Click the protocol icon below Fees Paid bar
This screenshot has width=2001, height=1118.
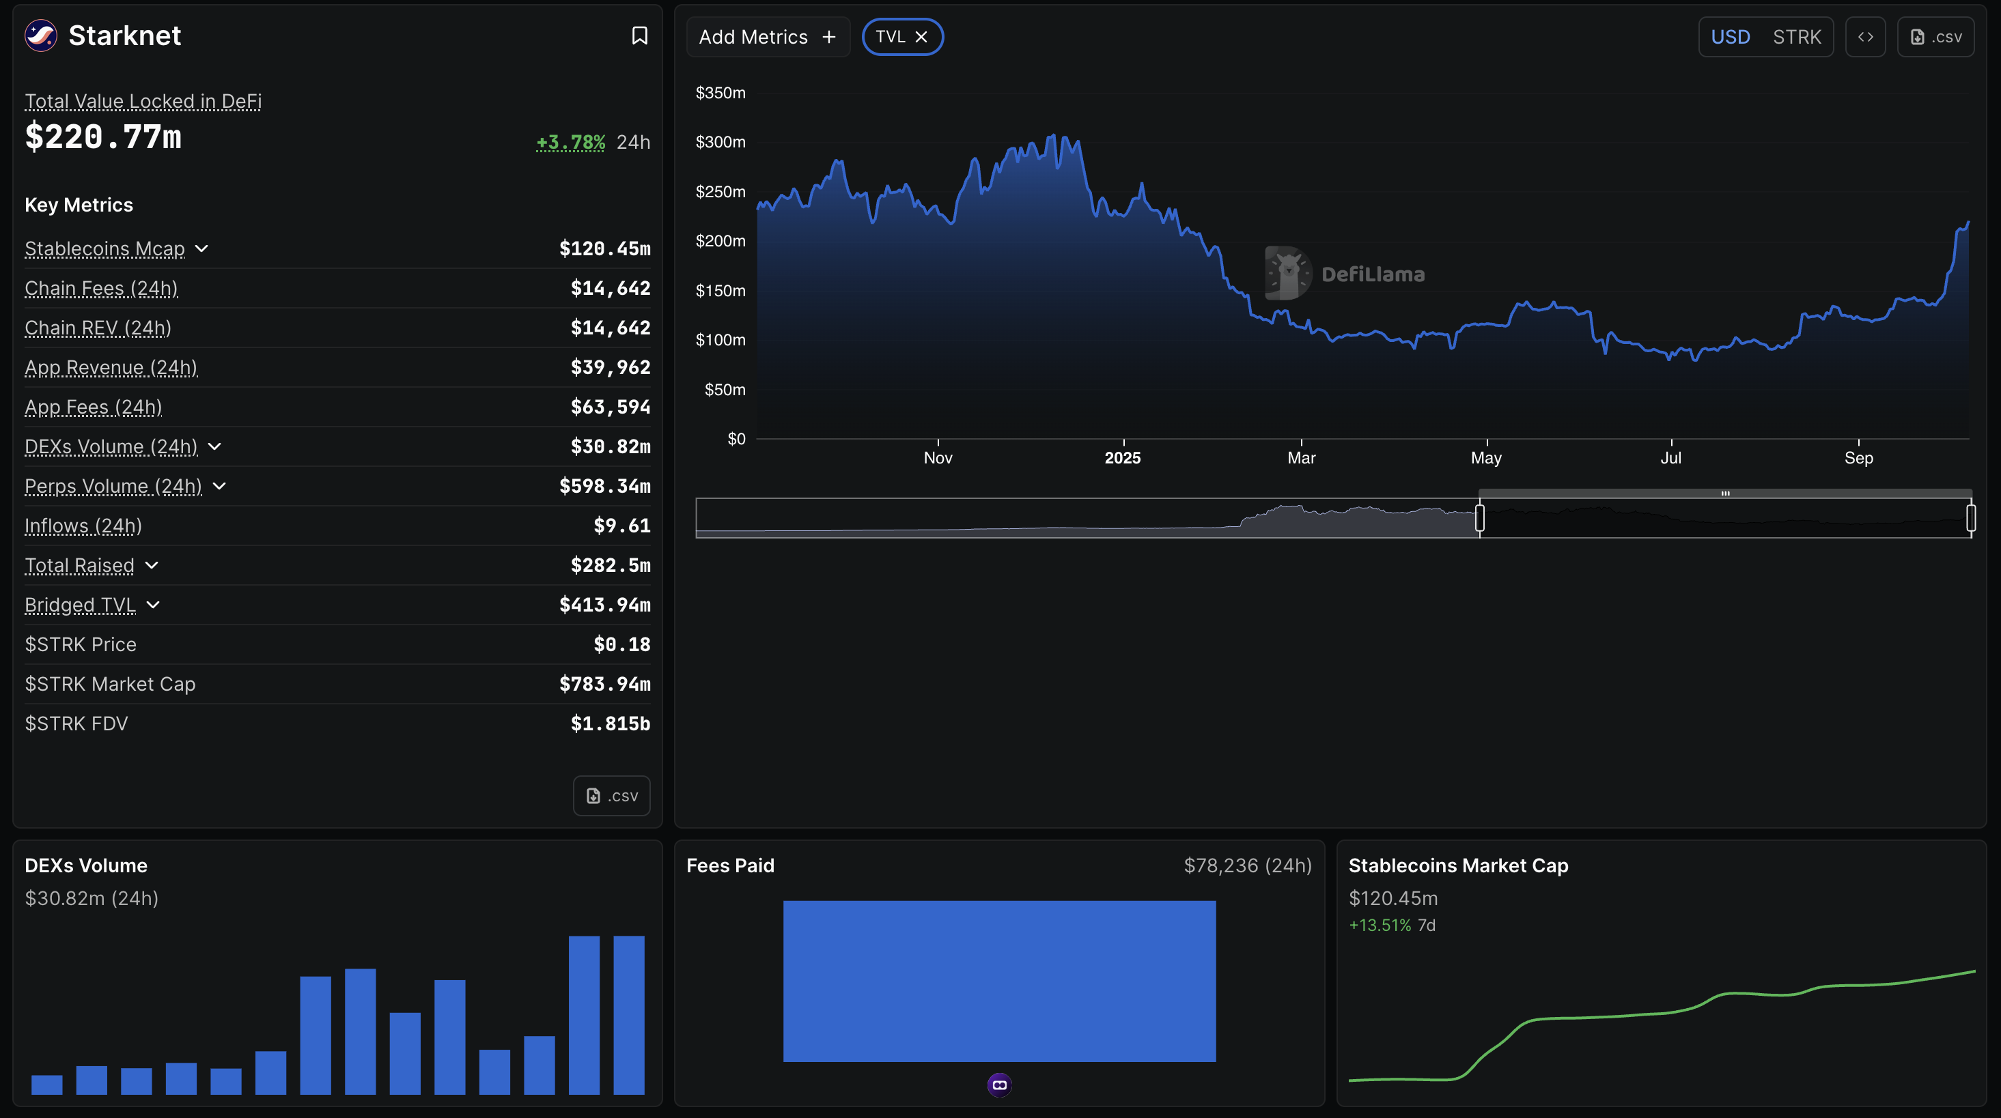tap(999, 1084)
